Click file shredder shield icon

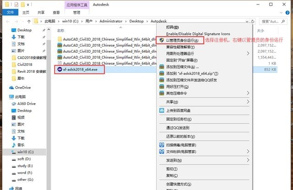[x=162, y=152]
